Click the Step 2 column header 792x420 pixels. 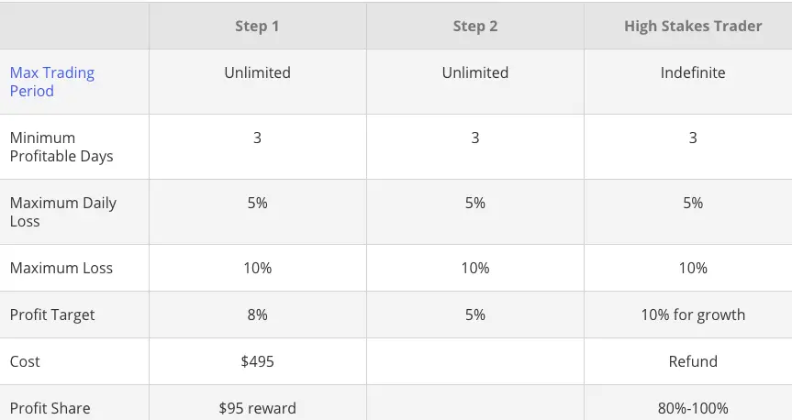474,27
